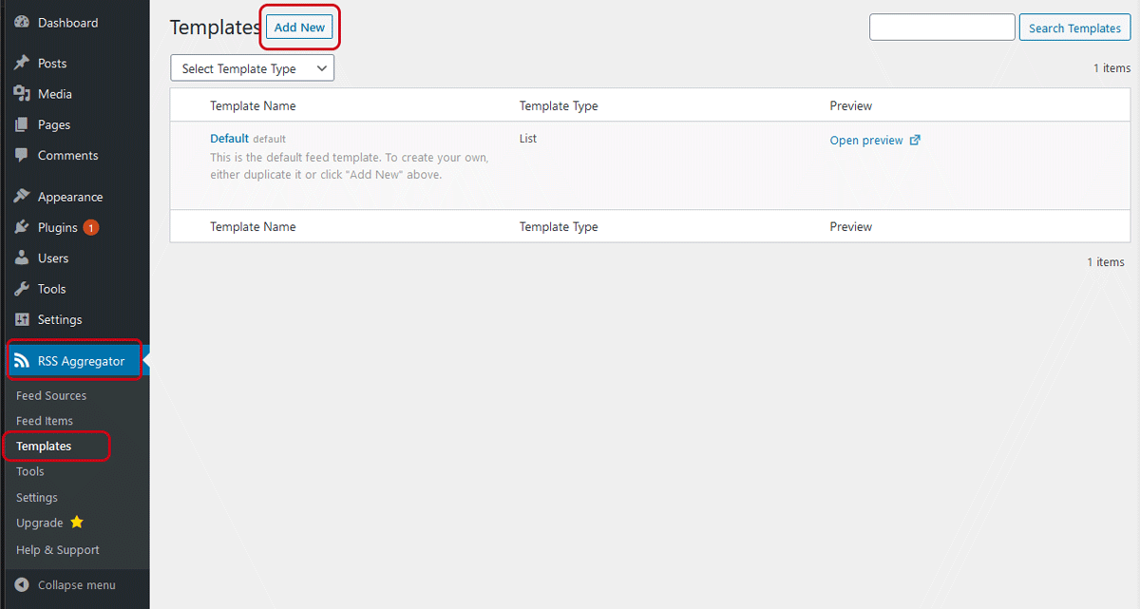The image size is (1140, 609).
Task: Click the Pages icon in sidebar
Action: point(22,124)
